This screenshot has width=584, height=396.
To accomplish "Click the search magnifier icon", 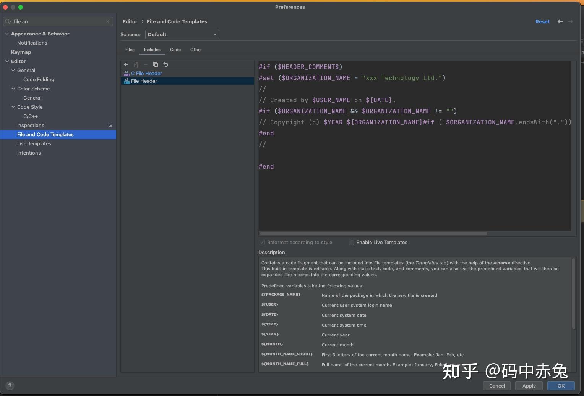I will point(8,21).
